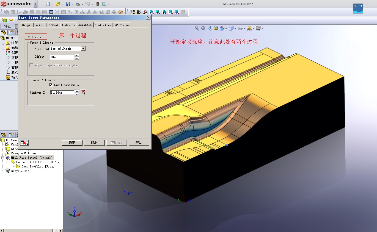Select the Example Mill-mm tree item
This screenshot has width=377, height=232.
click(x=23, y=153)
